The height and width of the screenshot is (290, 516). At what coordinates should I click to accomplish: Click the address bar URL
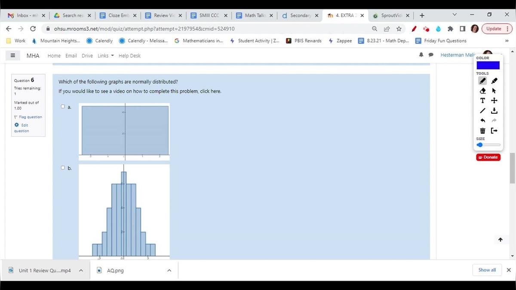[x=144, y=29]
